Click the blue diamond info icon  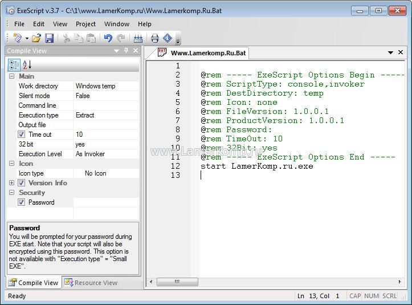click(168, 38)
